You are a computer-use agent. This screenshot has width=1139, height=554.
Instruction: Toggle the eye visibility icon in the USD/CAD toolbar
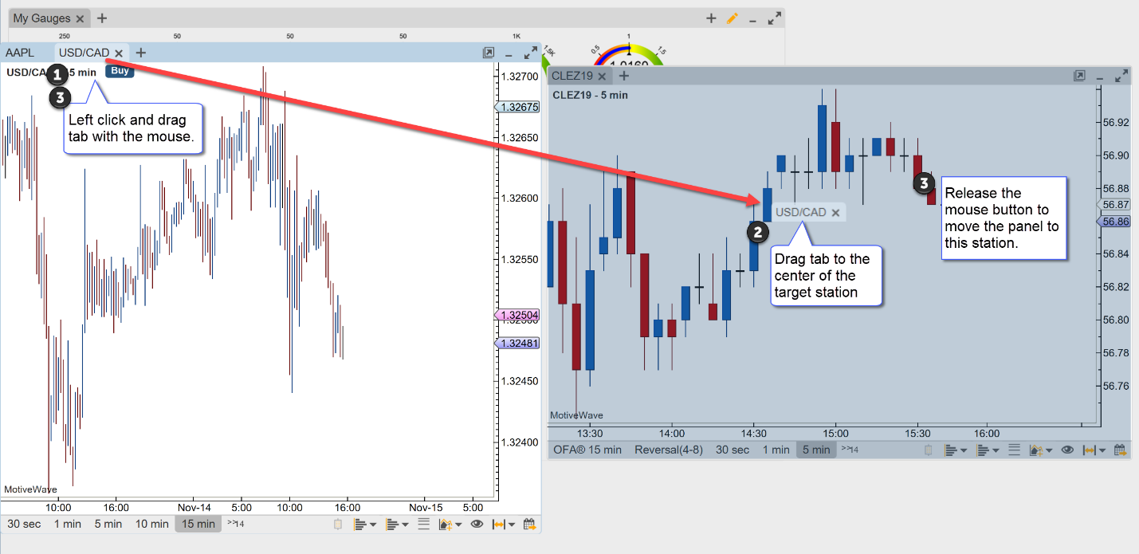(x=477, y=524)
